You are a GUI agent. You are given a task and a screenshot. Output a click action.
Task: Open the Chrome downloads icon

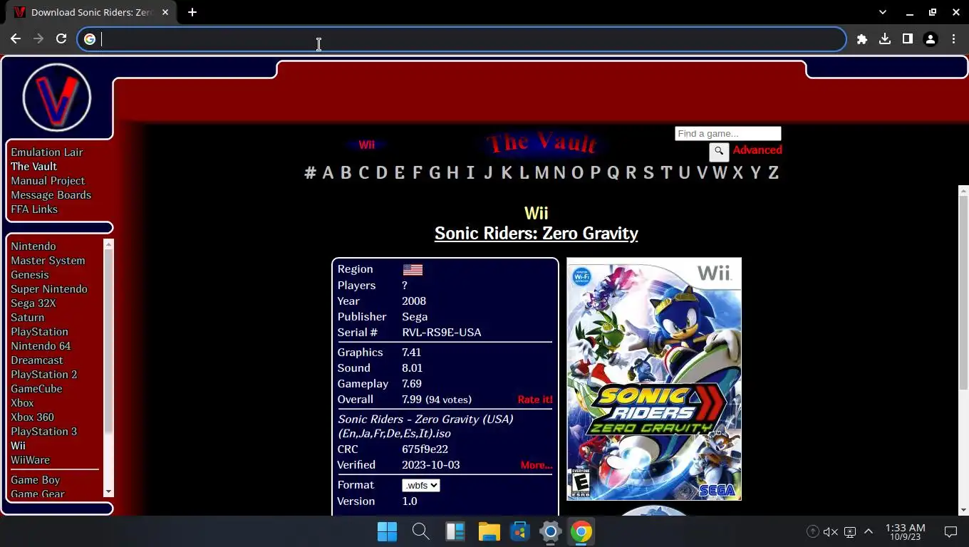(x=885, y=39)
